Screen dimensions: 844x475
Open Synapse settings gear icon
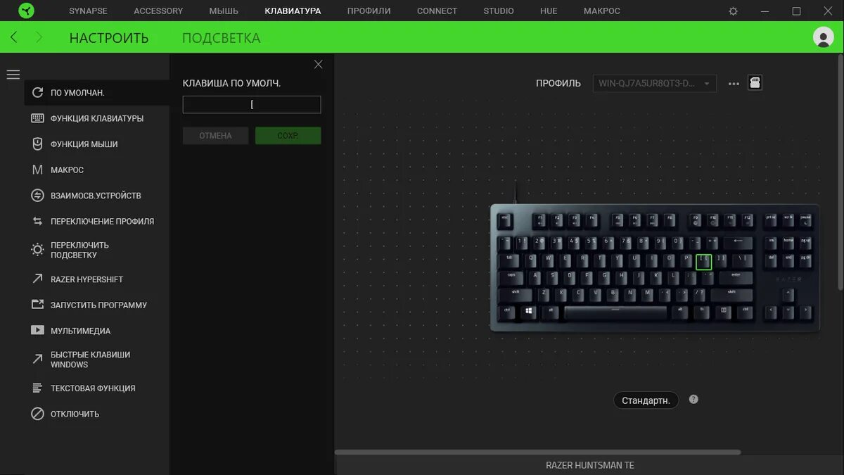[734, 11]
